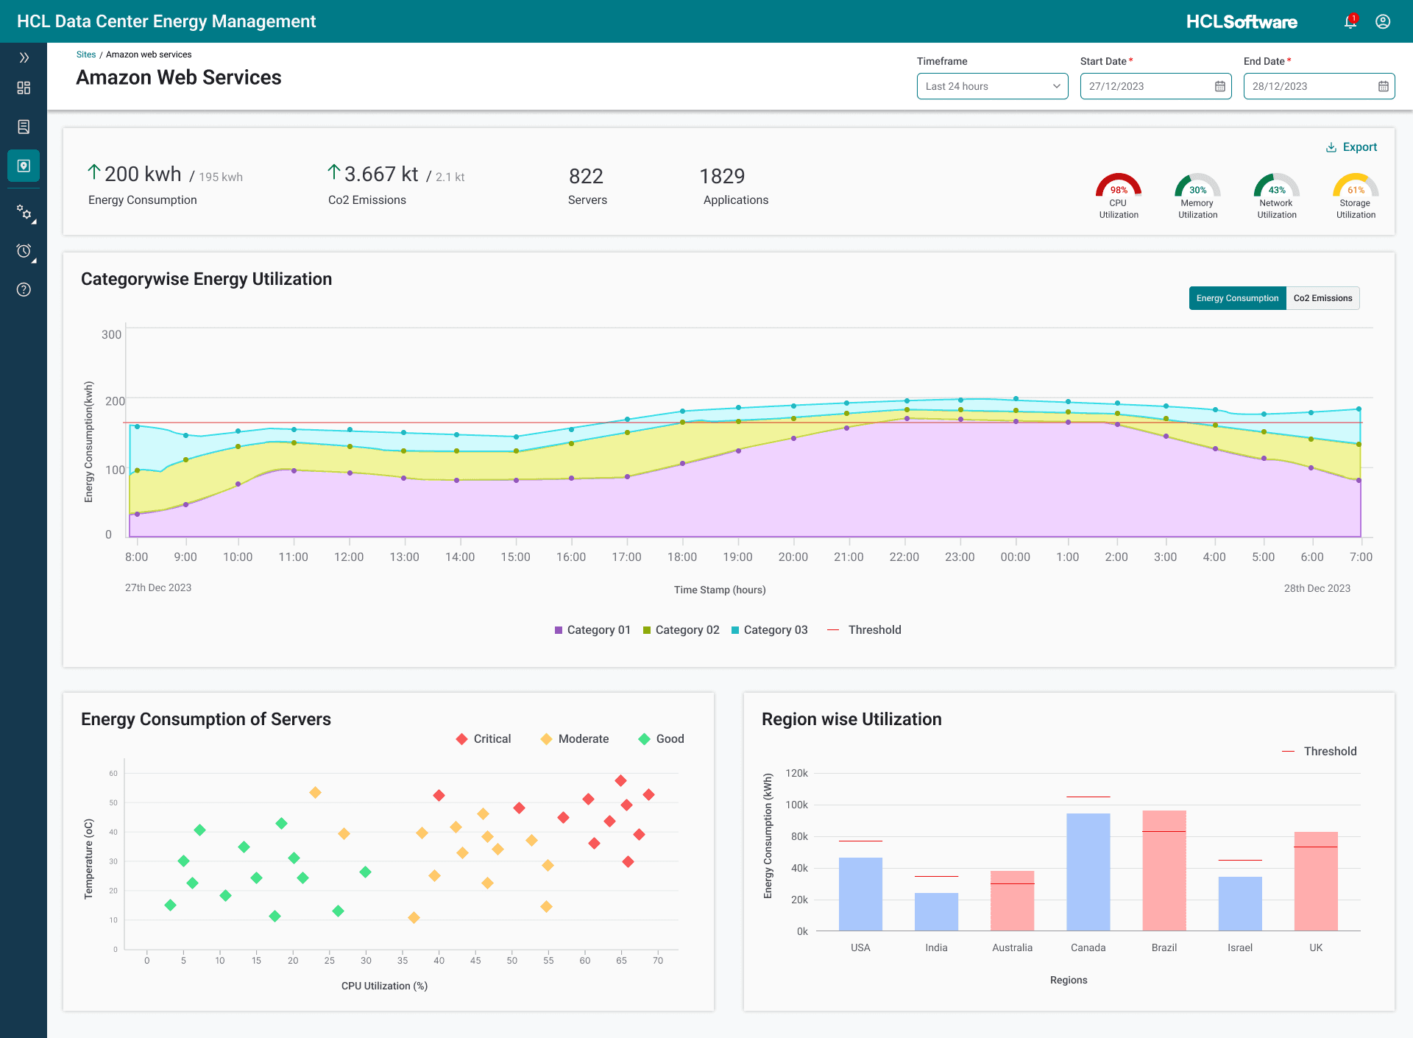Toggle the Good series legend label
This screenshot has height=1038, width=1413.
tap(670, 739)
